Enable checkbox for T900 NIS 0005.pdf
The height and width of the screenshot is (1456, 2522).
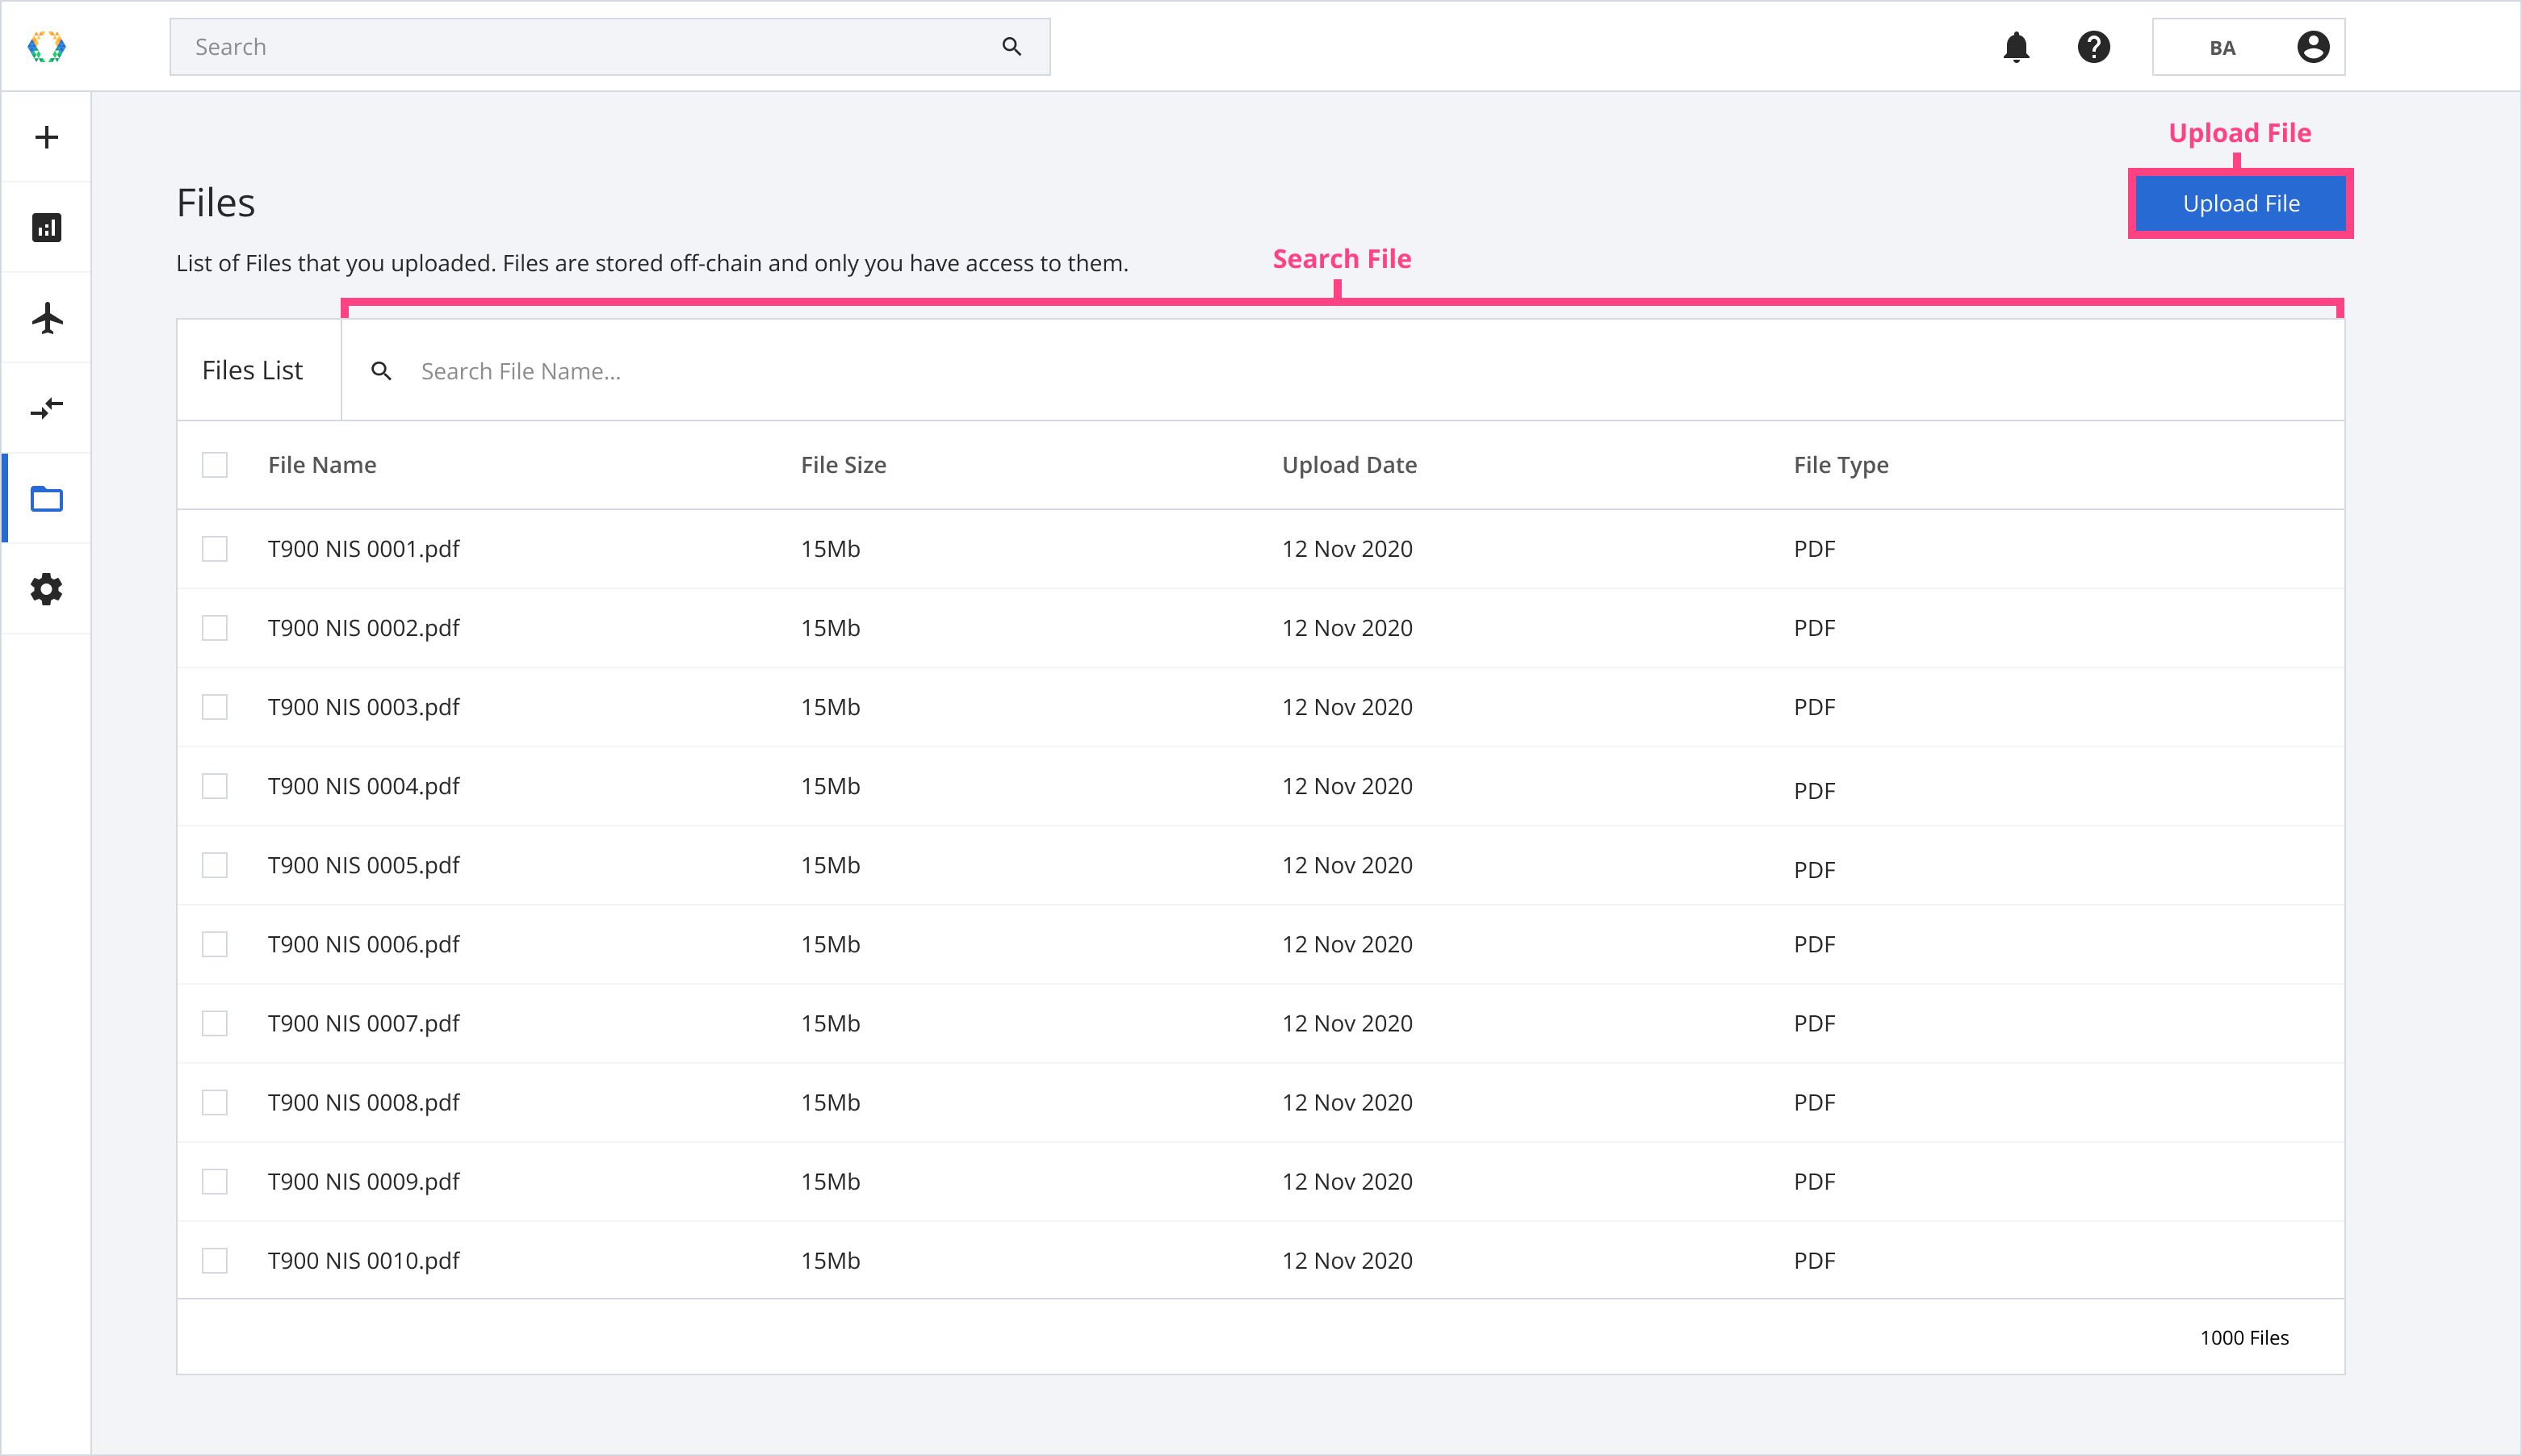coord(216,865)
